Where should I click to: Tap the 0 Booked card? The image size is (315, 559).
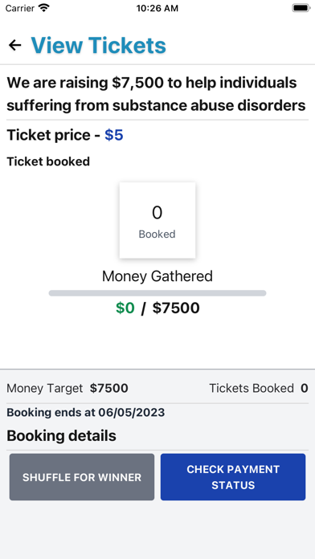tap(157, 220)
